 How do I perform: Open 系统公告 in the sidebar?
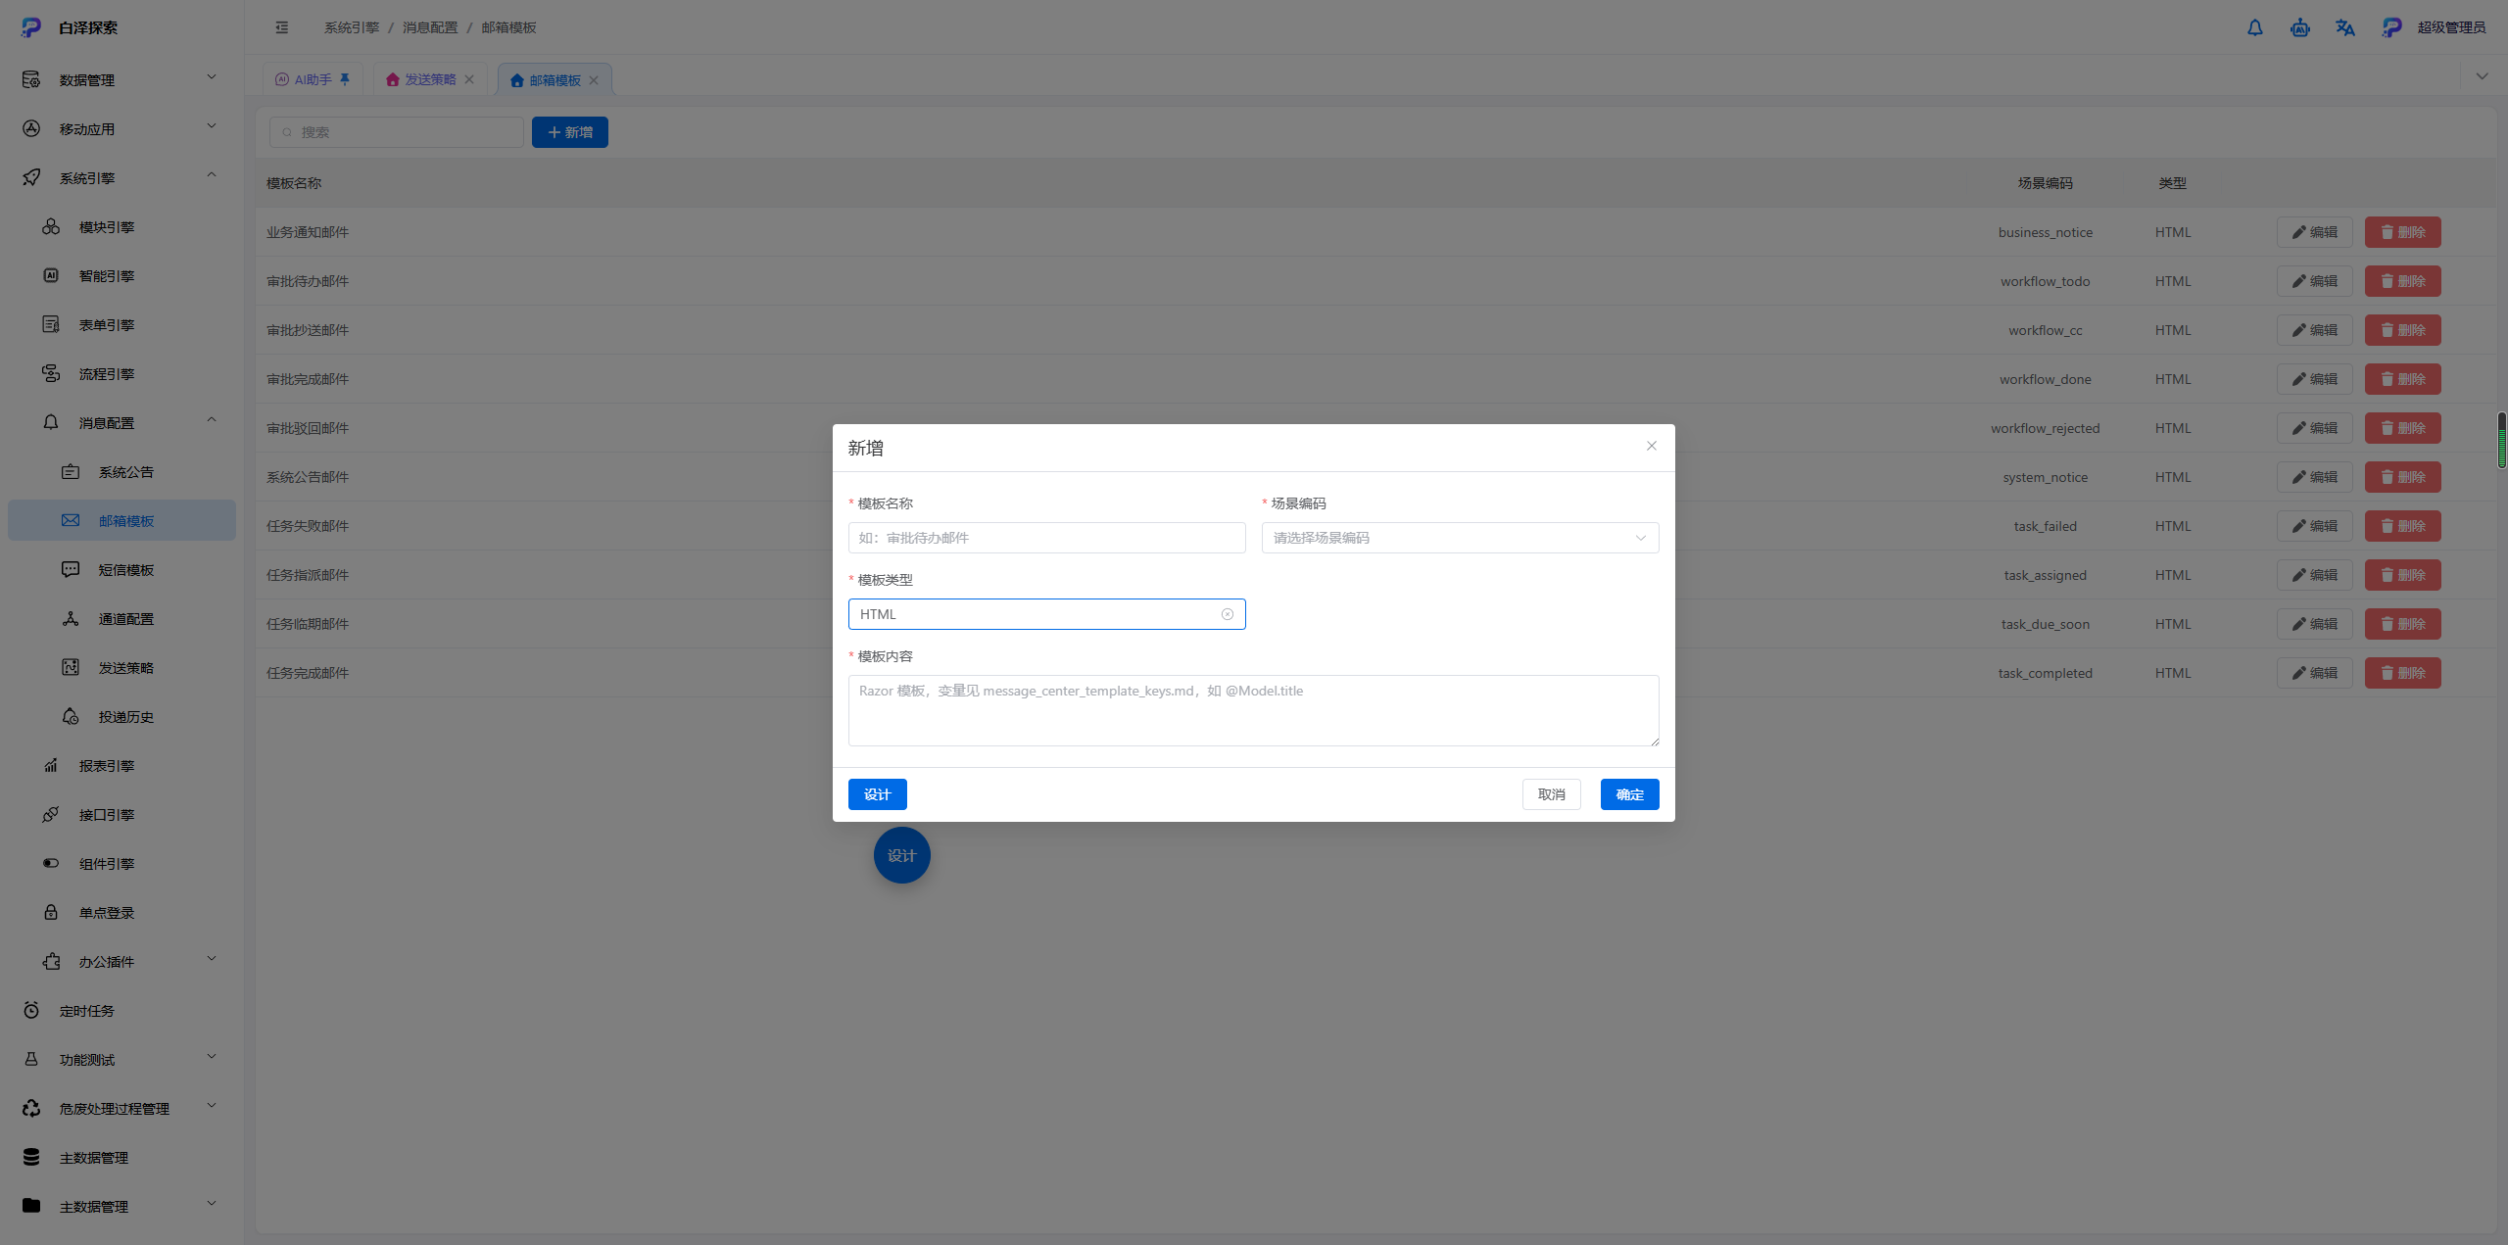tap(121, 472)
